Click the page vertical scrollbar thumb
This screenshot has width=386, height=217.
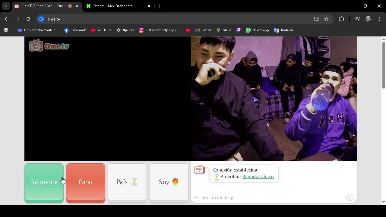[384, 65]
